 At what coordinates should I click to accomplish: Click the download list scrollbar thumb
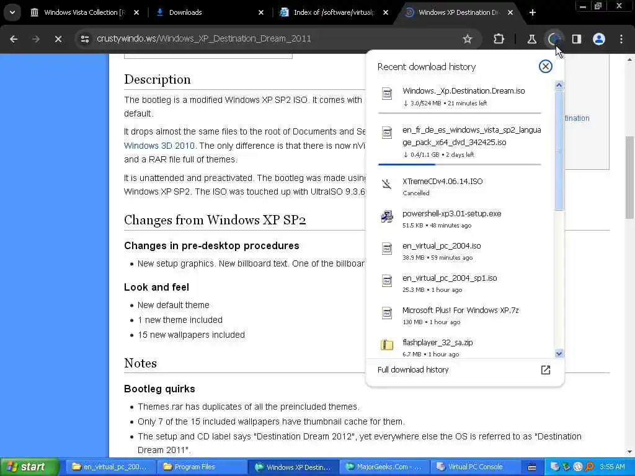point(559,150)
